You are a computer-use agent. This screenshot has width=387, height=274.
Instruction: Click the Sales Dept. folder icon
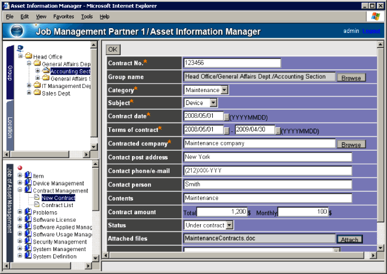pos(36,93)
